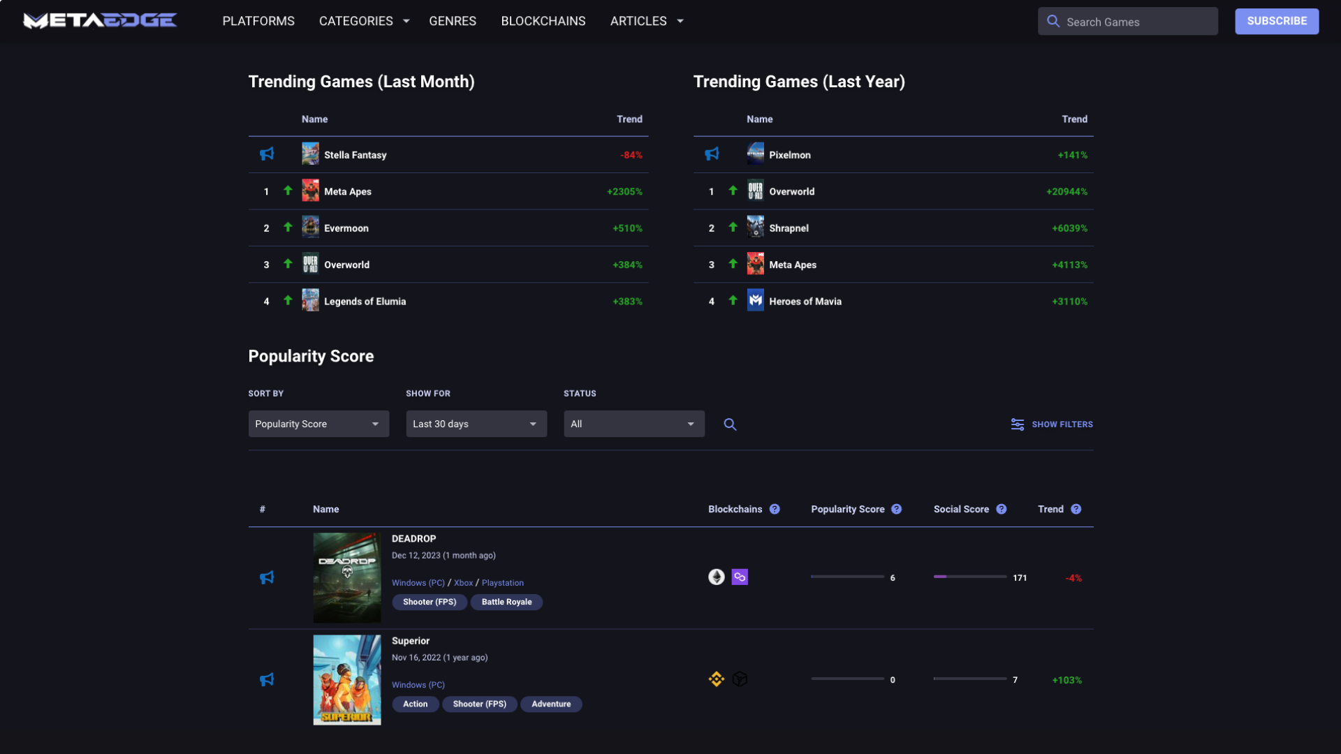This screenshot has width=1341, height=754.
Task: Click the megaphone icon in the DEADROP row
Action: (x=267, y=577)
